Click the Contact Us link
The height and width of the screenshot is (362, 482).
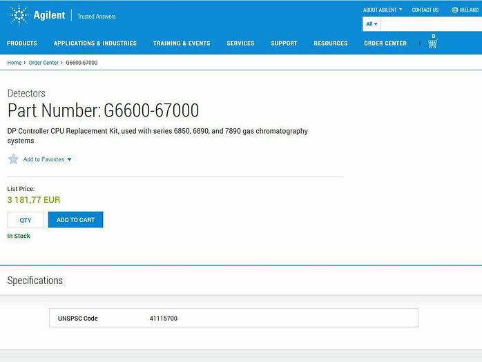click(x=425, y=10)
